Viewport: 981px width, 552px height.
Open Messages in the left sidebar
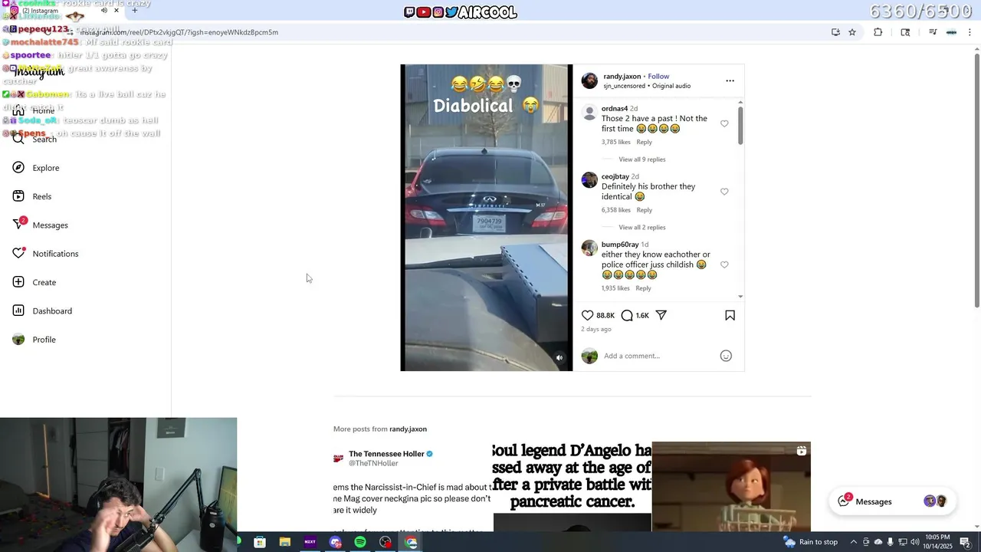pos(41,225)
